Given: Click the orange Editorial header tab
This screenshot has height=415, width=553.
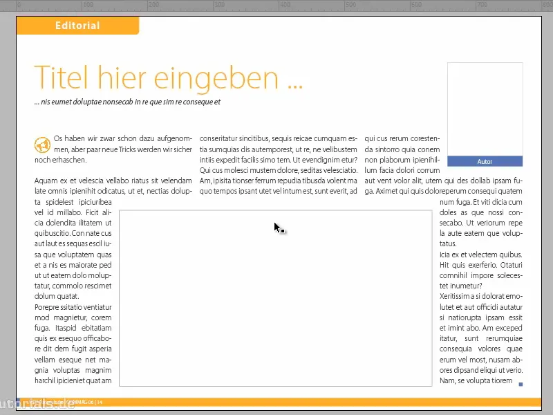Looking at the screenshot, I should coord(78,26).
